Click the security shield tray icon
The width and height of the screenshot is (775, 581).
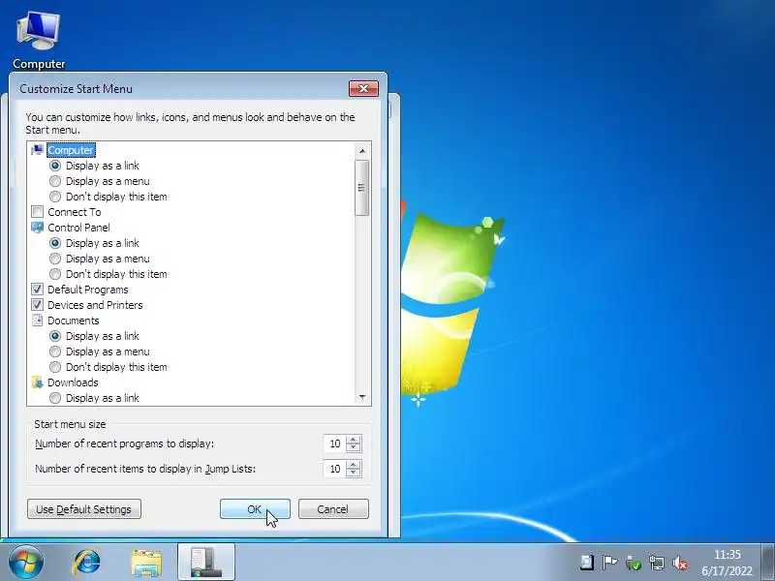click(633, 563)
